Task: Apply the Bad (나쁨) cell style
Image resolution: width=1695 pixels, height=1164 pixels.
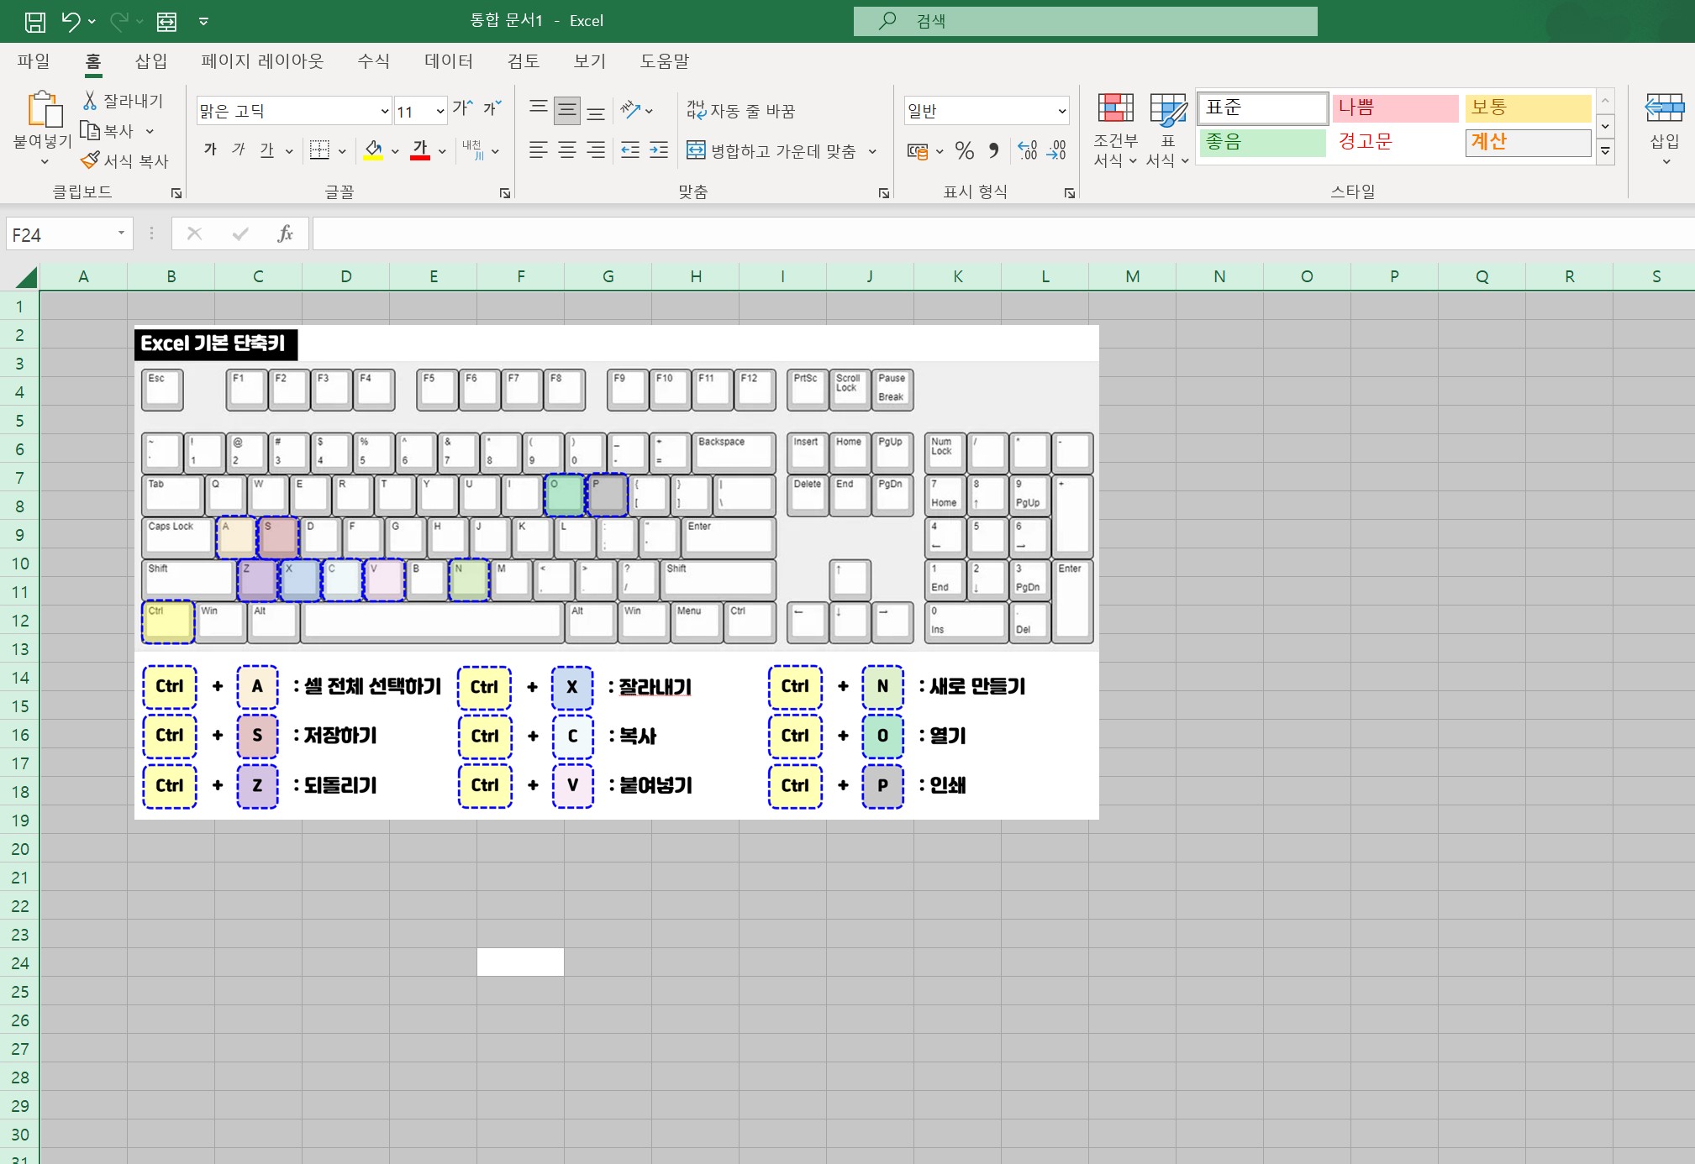Action: [1395, 107]
